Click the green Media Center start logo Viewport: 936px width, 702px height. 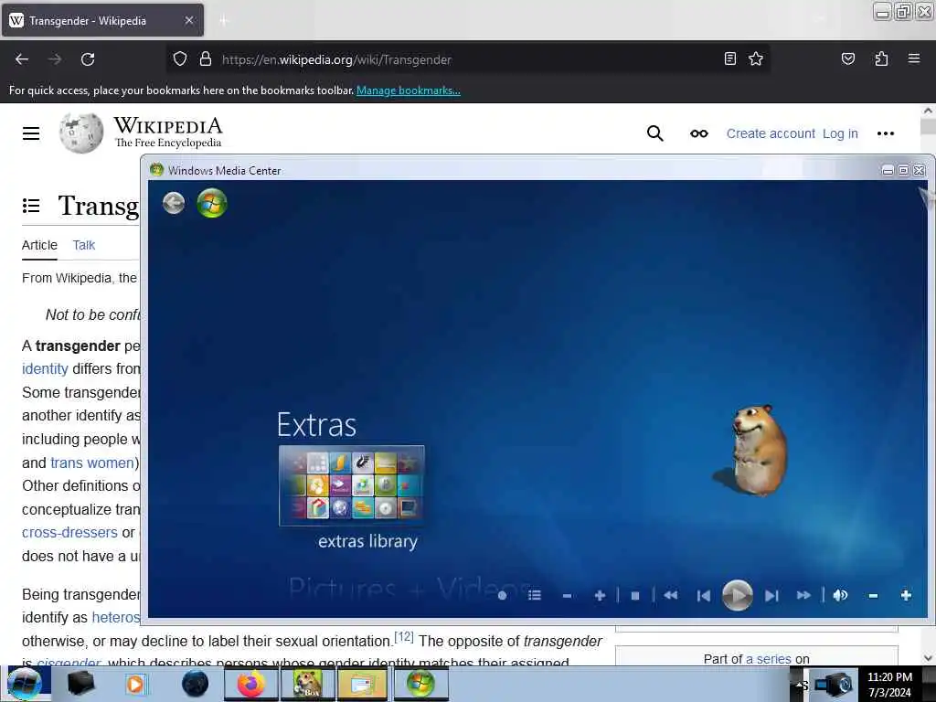click(x=212, y=203)
